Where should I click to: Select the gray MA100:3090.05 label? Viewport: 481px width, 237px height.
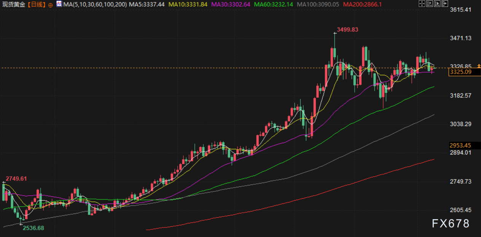[x=318, y=5]
